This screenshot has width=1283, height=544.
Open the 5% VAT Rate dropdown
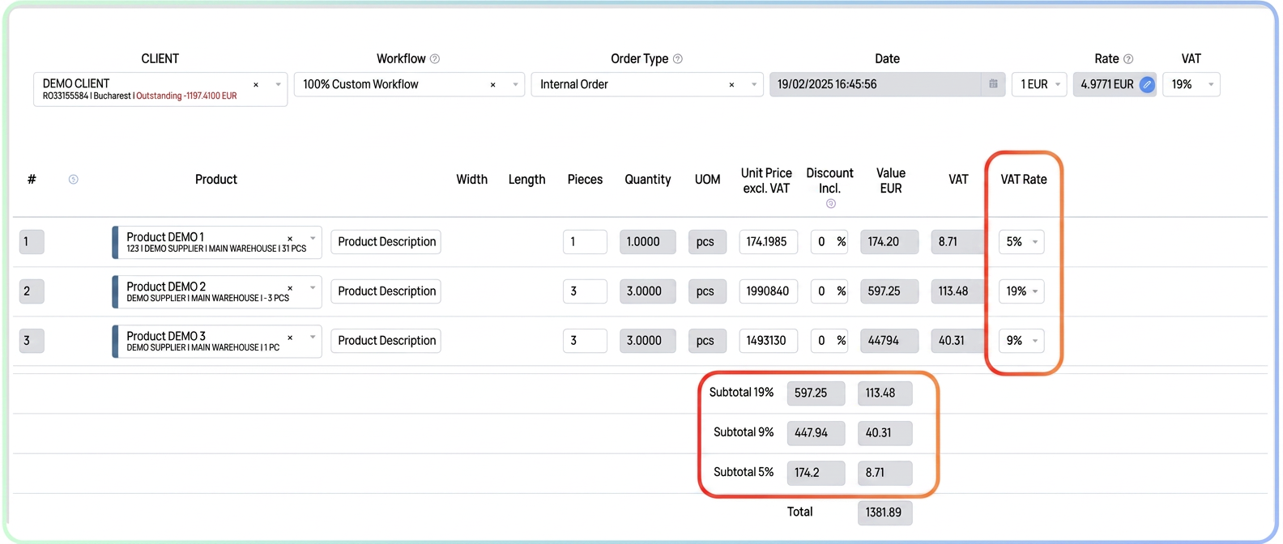(1021, 242)
